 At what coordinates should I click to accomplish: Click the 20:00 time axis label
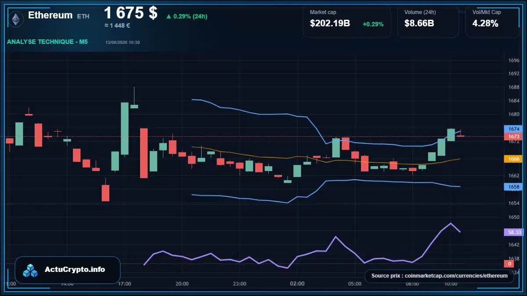pyautogui.click(x=182, y=284)
